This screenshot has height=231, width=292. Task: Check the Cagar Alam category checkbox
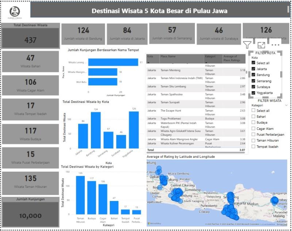(x=253, y=128)
